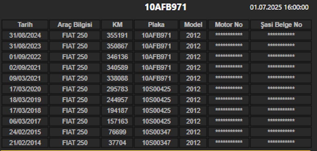Select date cell 17/03/2020
The image size is (317, 151).
tap(25, 89)
